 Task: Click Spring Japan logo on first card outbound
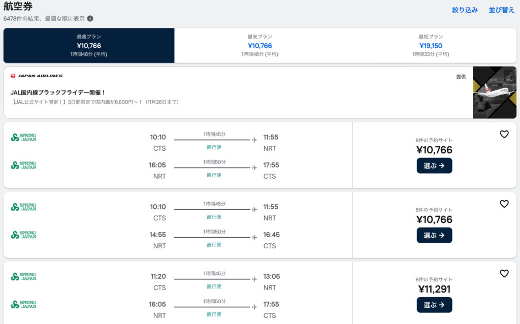[x=23, y=137]
